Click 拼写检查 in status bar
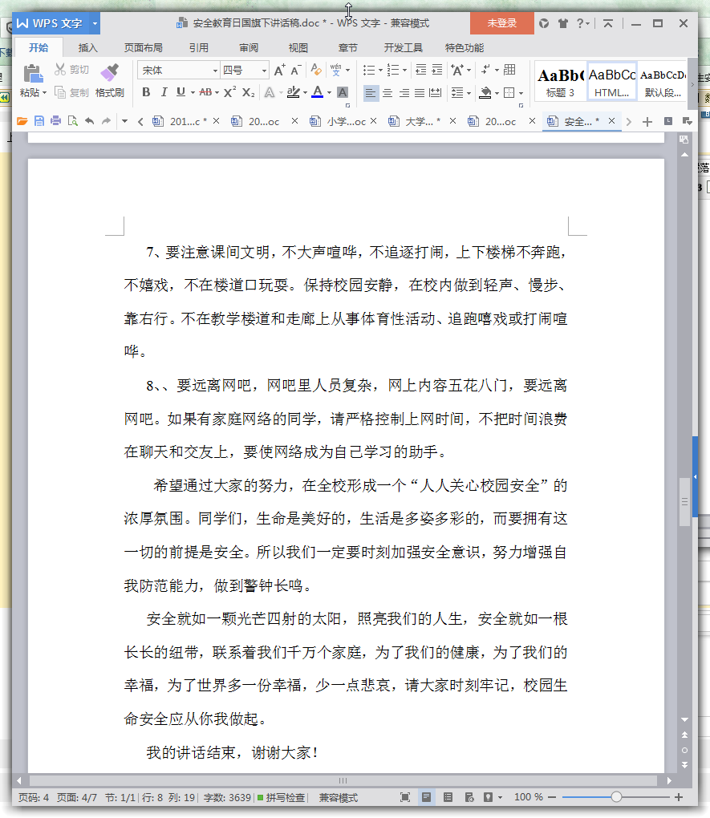The height and width of the screenshot is (818, 710). tap(281, 798)
